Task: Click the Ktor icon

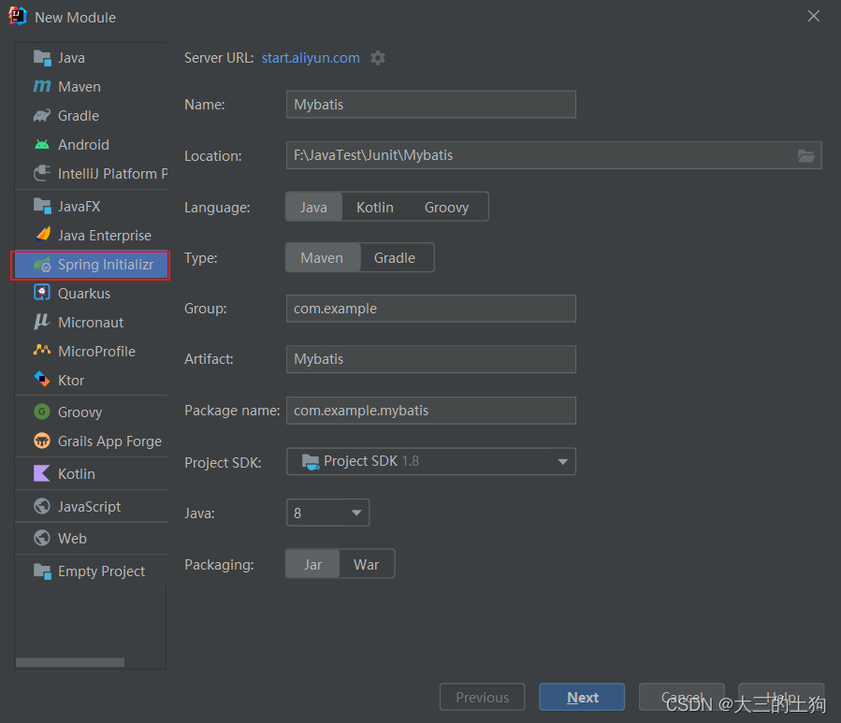Action: click(42, 379)
